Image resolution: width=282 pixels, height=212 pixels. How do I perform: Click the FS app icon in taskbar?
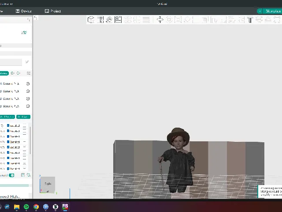65,207
